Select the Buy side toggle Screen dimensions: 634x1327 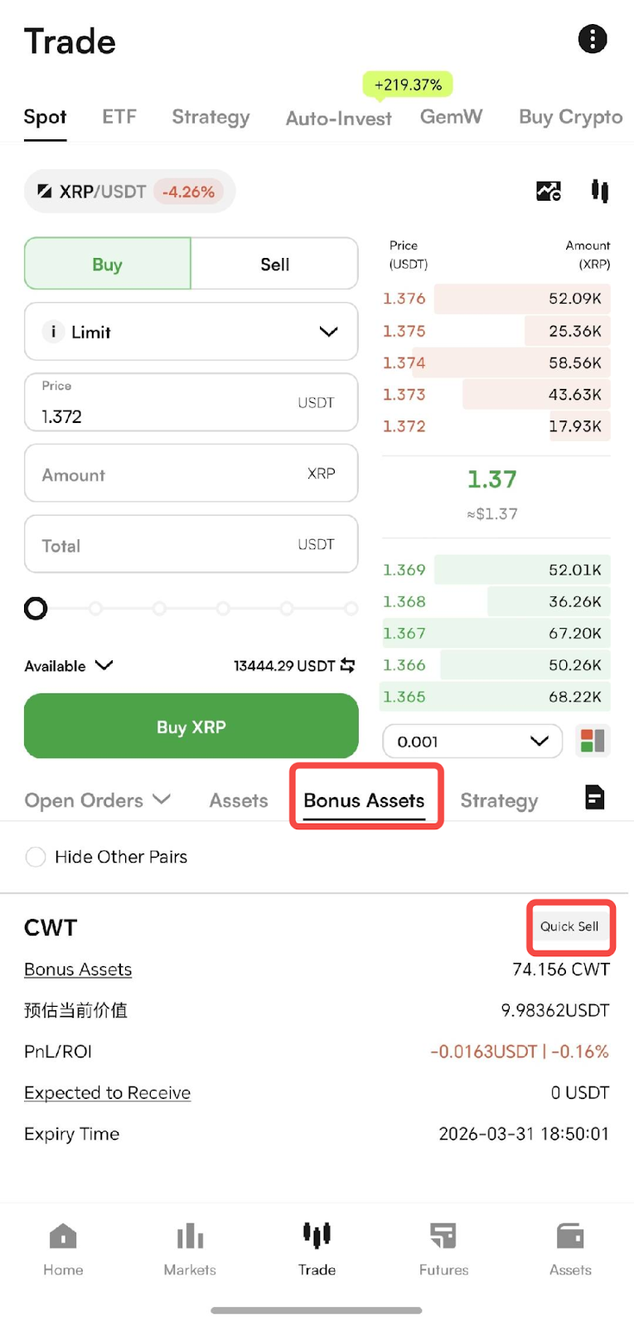click(x=108, y=264)
